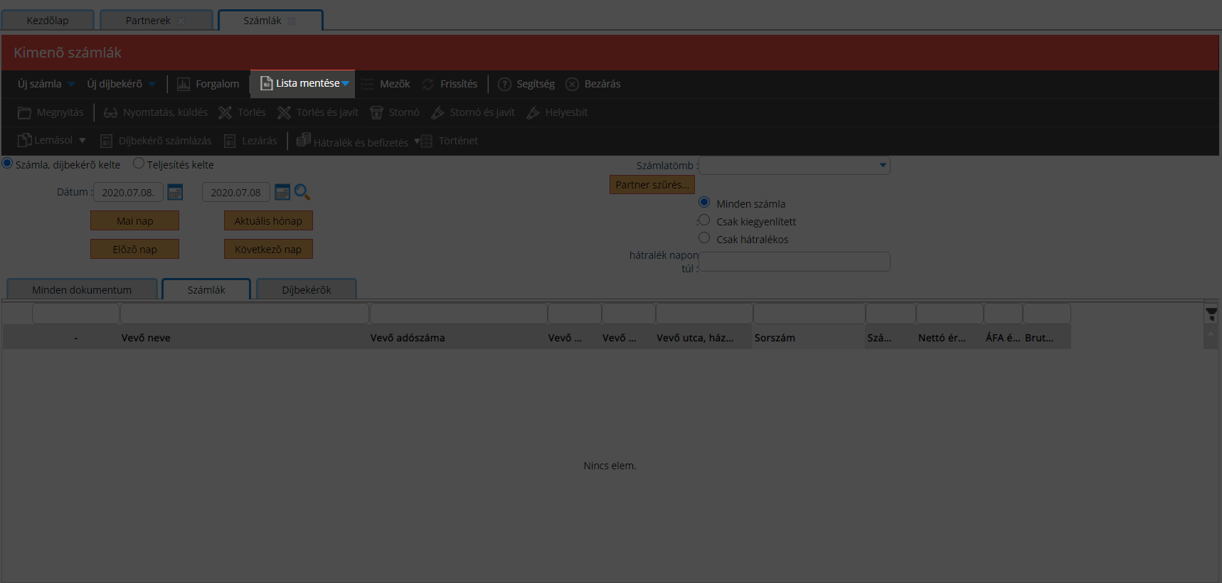Click the Mezők fields icon

pos(368,84)
